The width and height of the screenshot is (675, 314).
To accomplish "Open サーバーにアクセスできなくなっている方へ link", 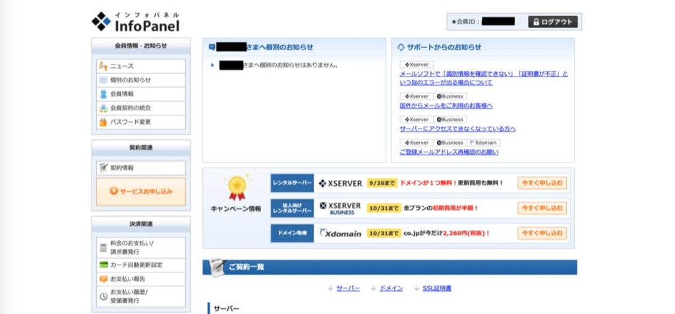I will (457, 129).
